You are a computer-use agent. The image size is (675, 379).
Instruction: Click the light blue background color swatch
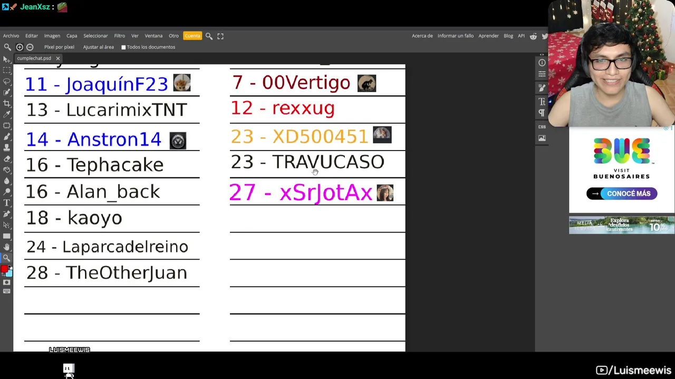tap(9, 273)
